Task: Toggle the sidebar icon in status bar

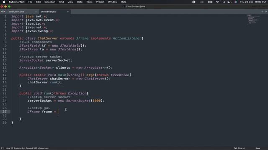Action: click(x=3, y=148)
